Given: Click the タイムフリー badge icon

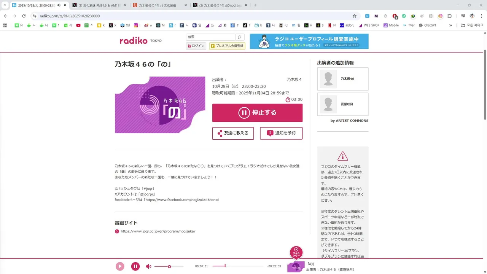Looking at the screenshot, I should [296, 253].
